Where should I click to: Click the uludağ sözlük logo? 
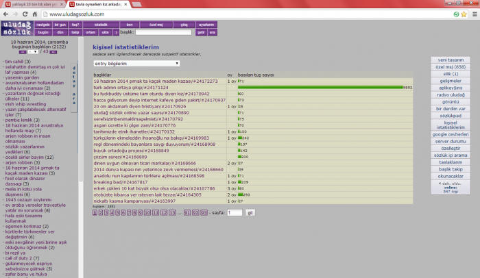pos(17,28)
